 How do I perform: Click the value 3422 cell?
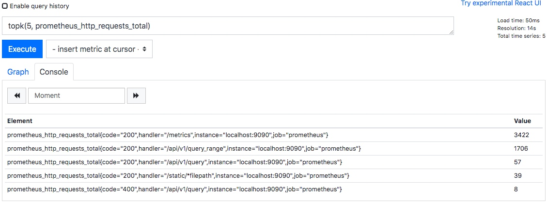point(521,134)
